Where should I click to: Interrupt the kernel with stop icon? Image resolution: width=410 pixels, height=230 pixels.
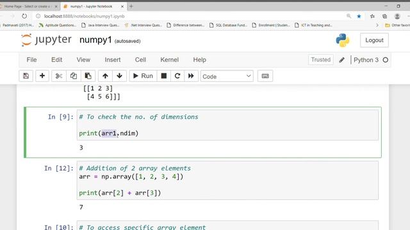point(164,76)
